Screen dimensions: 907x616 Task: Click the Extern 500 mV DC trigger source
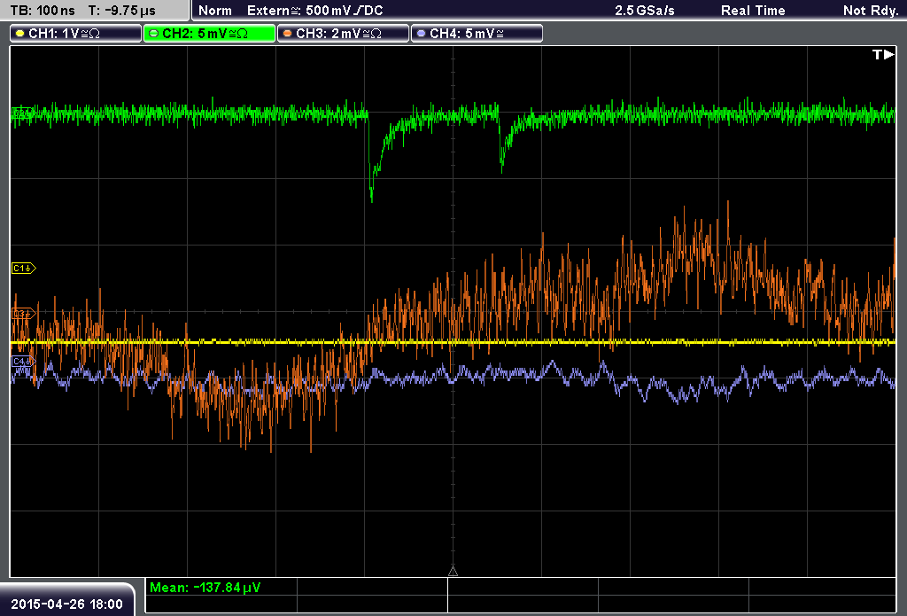pos(314,11)
